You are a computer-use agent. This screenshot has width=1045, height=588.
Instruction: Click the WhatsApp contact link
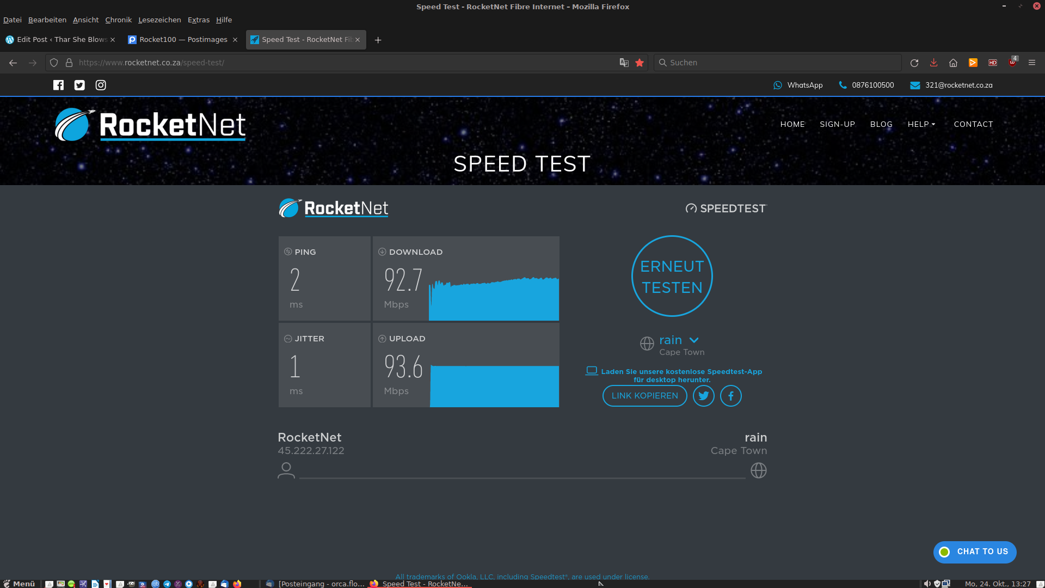[798, 85]
